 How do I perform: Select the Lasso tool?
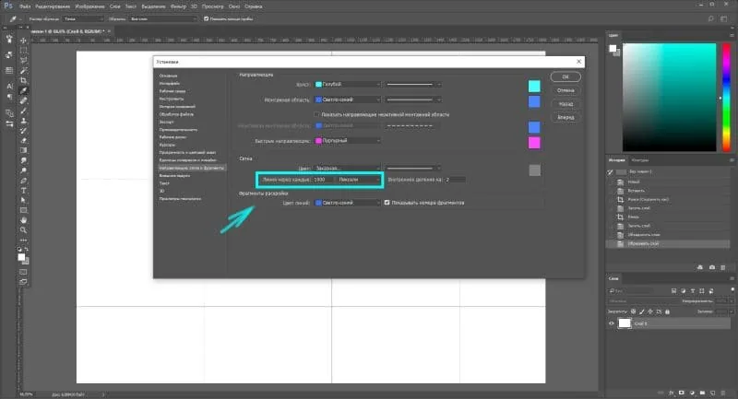(23, 60)
